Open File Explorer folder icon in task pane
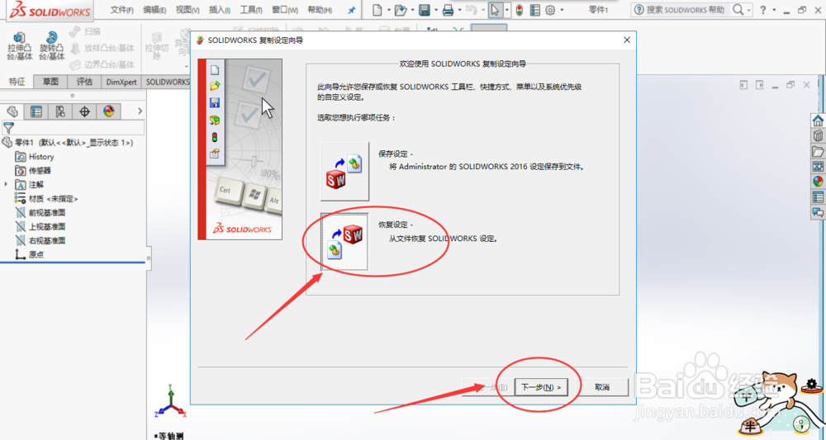 tap(818, 151)
